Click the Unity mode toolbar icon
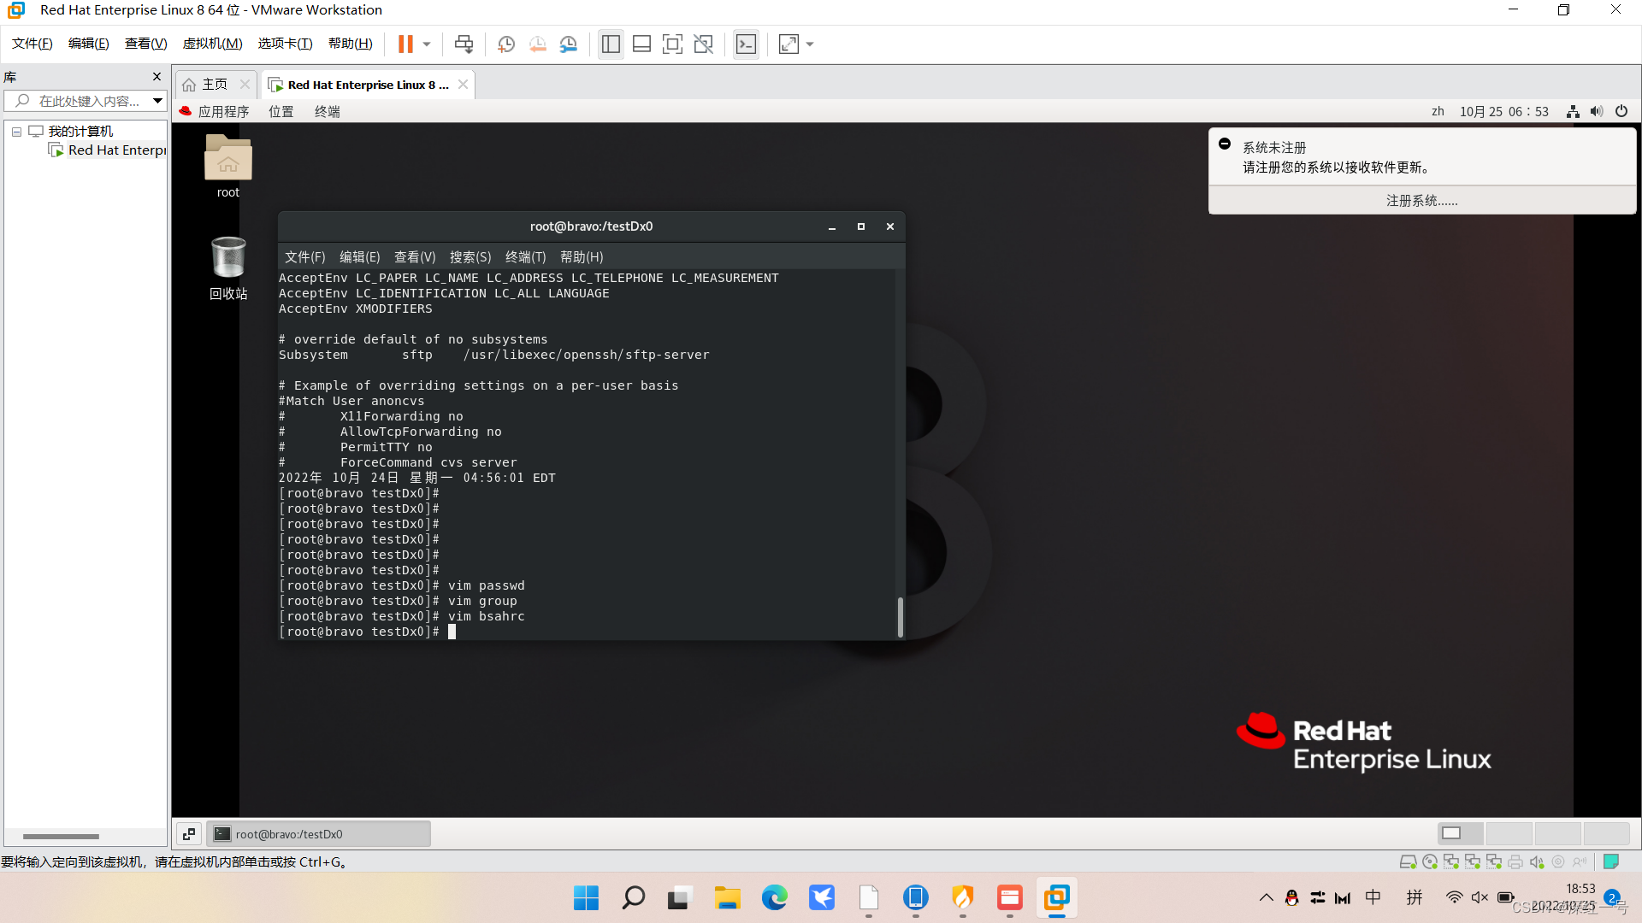Image resolution: width=1642 pixels, height=923 pixels. point(703,44)
